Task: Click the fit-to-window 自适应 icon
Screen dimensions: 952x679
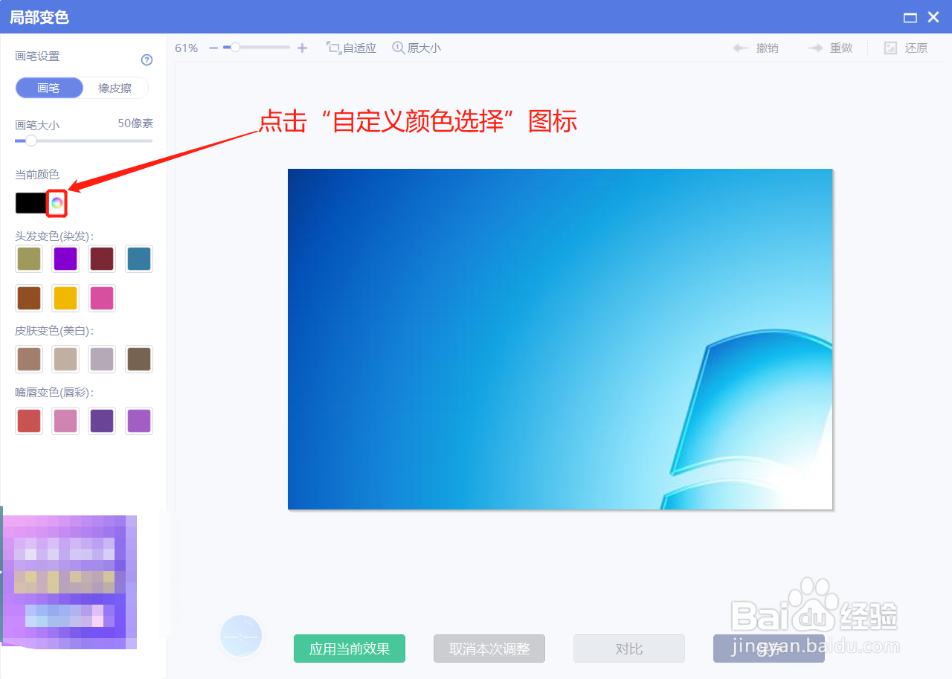Action: pos(333,48)
